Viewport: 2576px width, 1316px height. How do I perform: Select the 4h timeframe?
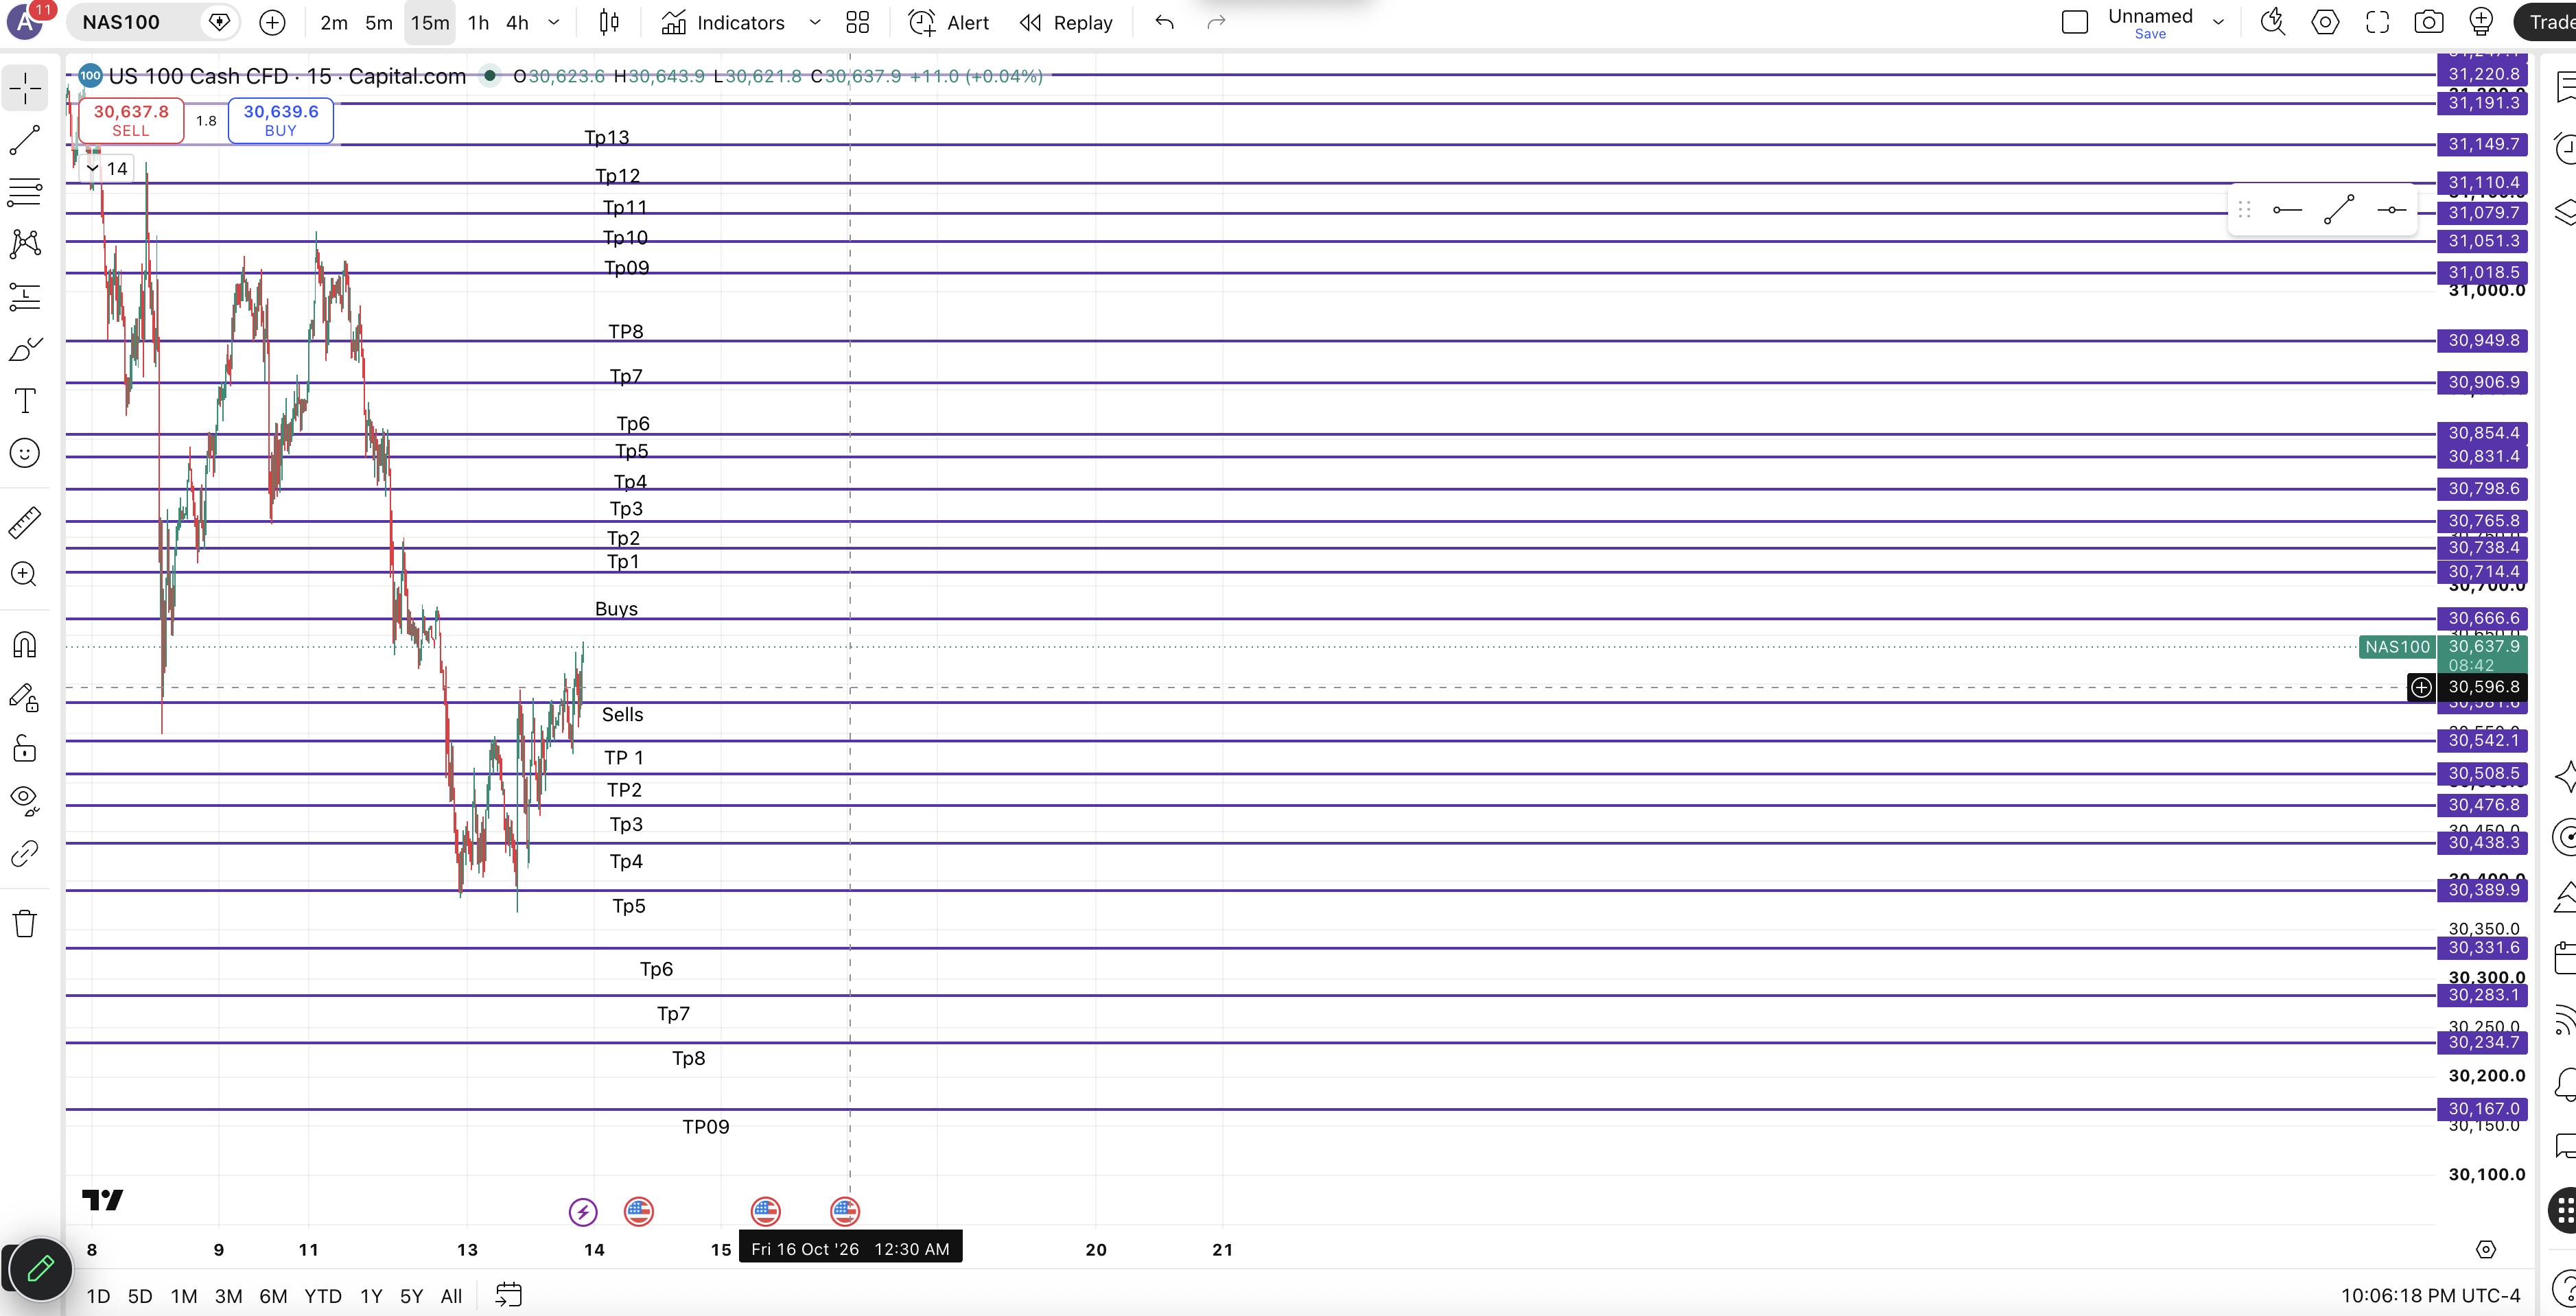point(517,23)
